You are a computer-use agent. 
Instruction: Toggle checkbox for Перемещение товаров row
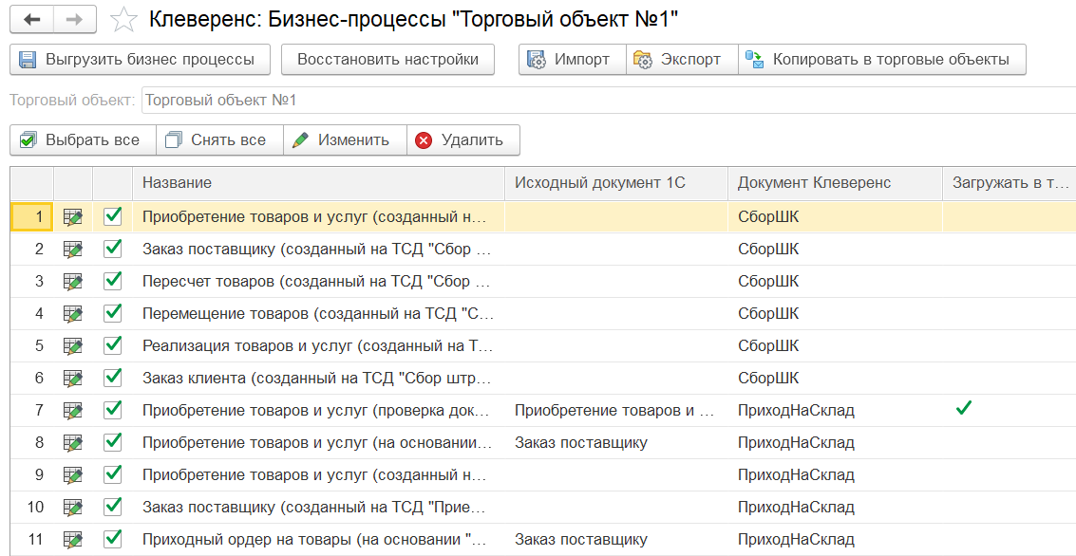tap(113, 313)
